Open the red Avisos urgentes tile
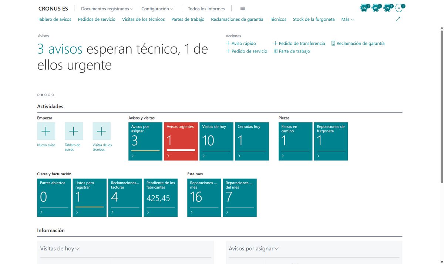 tap(181, 141)
